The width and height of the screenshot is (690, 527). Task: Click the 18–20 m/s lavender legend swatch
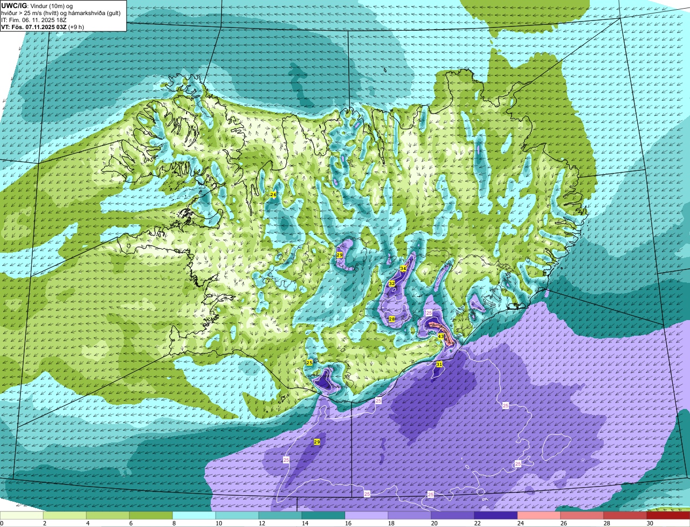(x=410, y=516)
